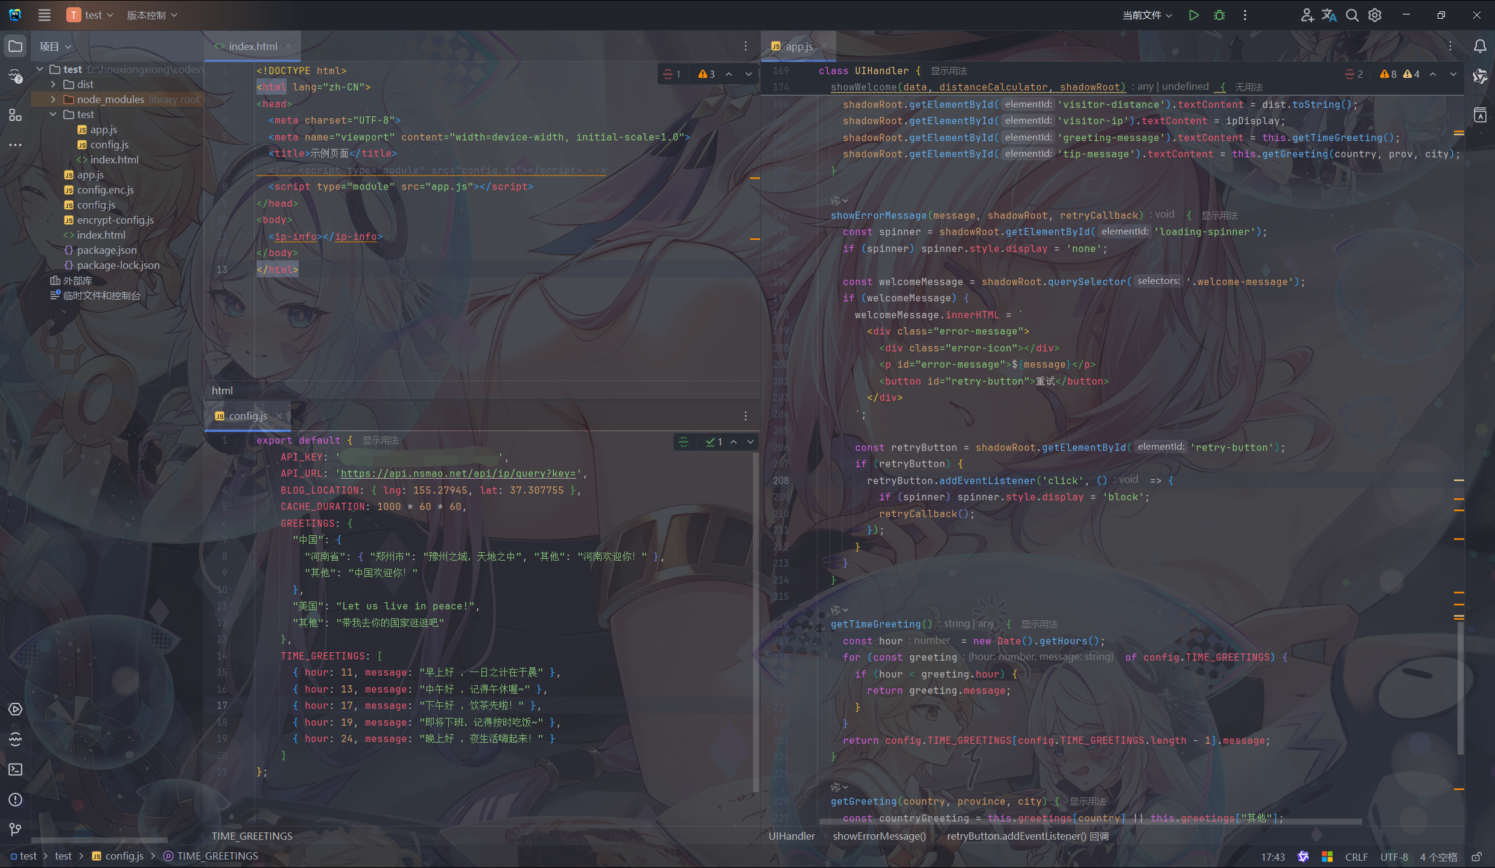Open IDE settings gear icon
The image size is (1495, 868).
point(1375,15)
